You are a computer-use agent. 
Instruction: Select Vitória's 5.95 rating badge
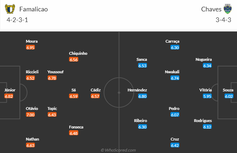207,96
